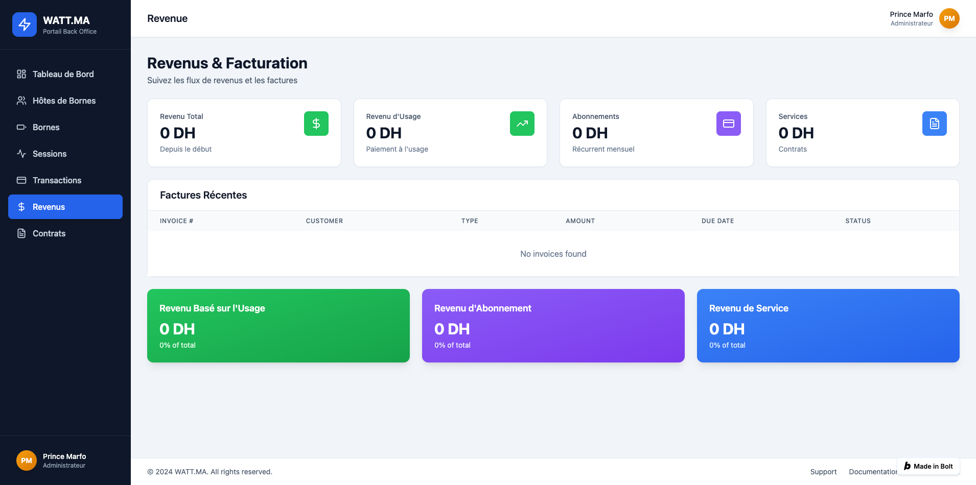The width and height of the screenshot is (976, 485).
Task: Click the Made in Bolt badge
Action: [x=928, y=466]
